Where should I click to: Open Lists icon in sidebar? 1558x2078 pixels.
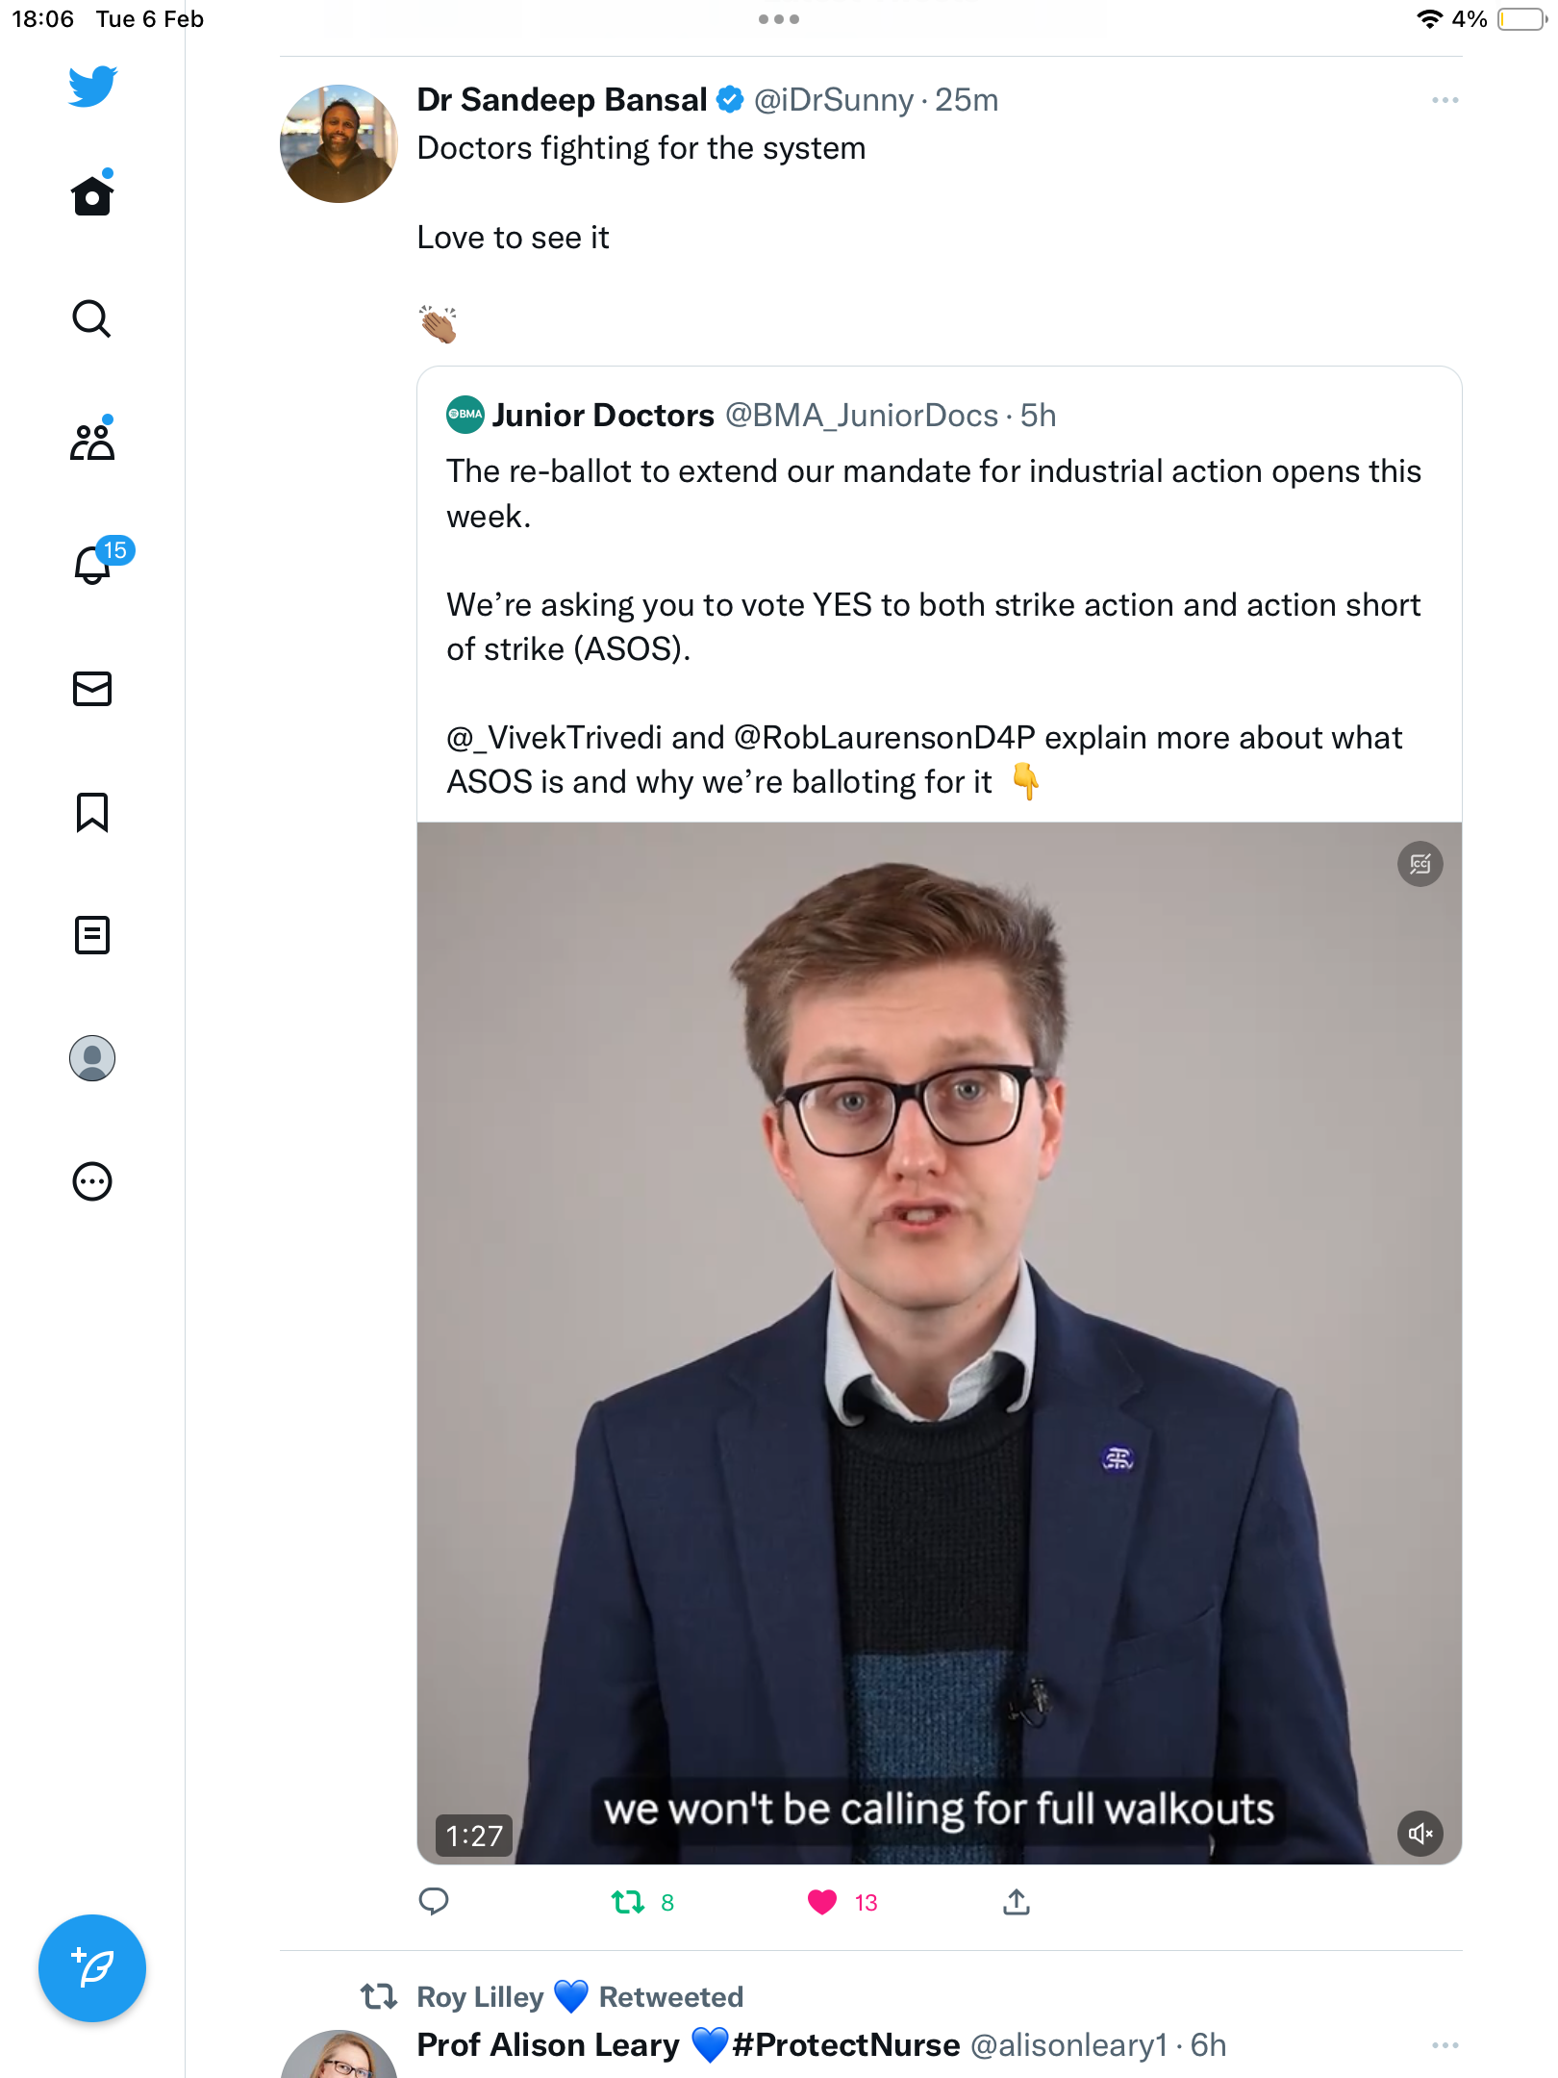coord(92,934)
